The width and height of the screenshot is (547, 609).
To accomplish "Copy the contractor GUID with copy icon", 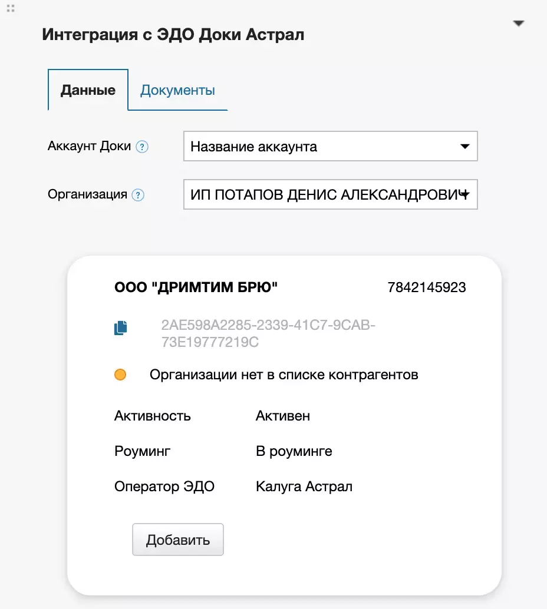I will pos(120,328).
